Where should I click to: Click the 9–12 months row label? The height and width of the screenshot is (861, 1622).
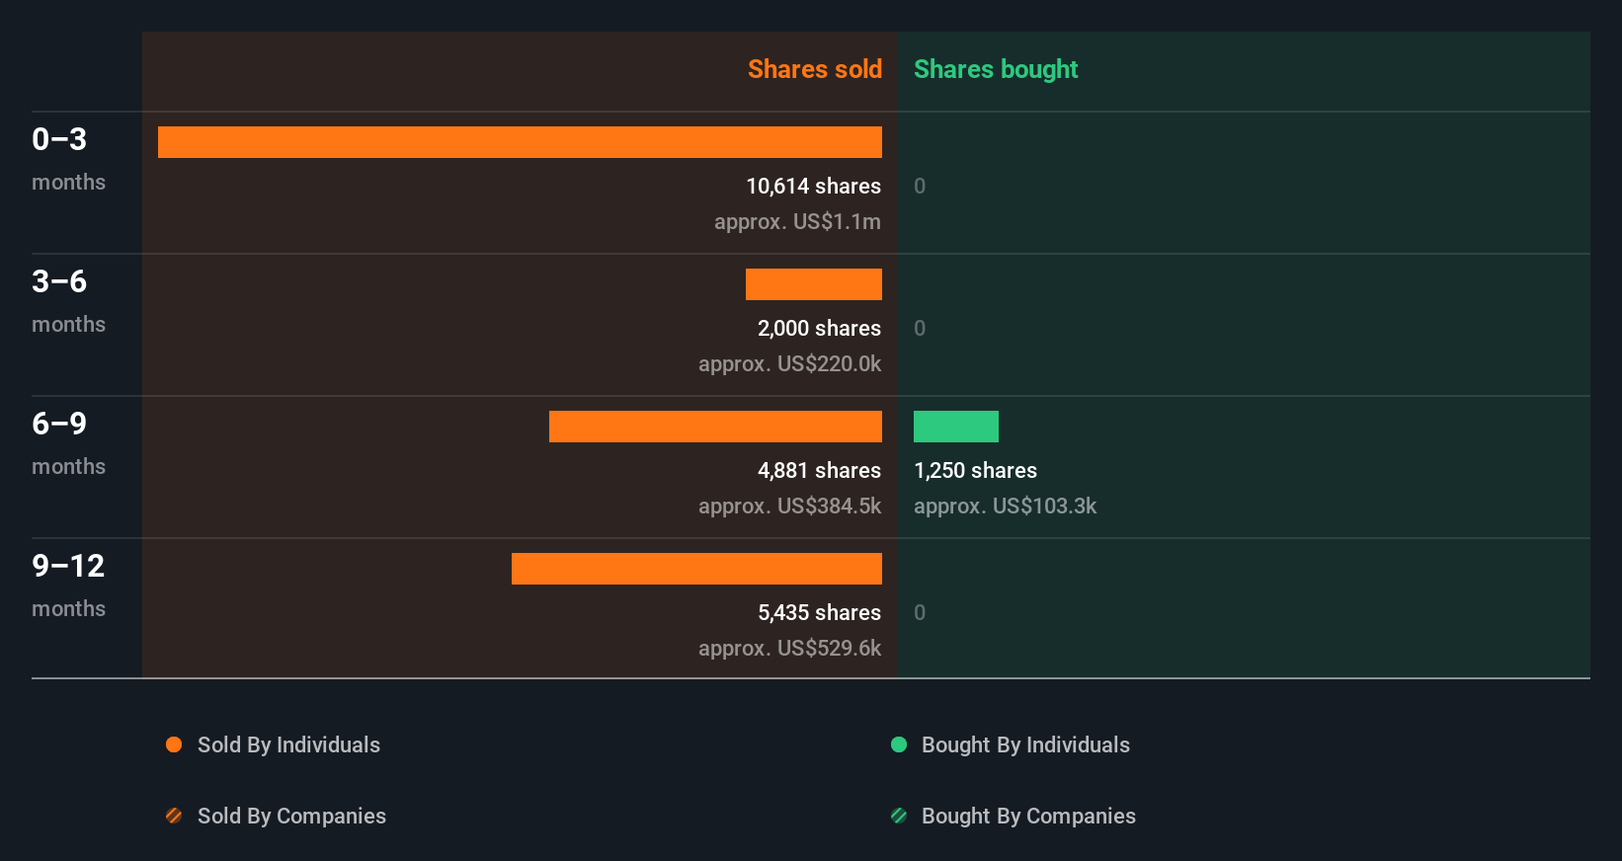tap(68, 585)
